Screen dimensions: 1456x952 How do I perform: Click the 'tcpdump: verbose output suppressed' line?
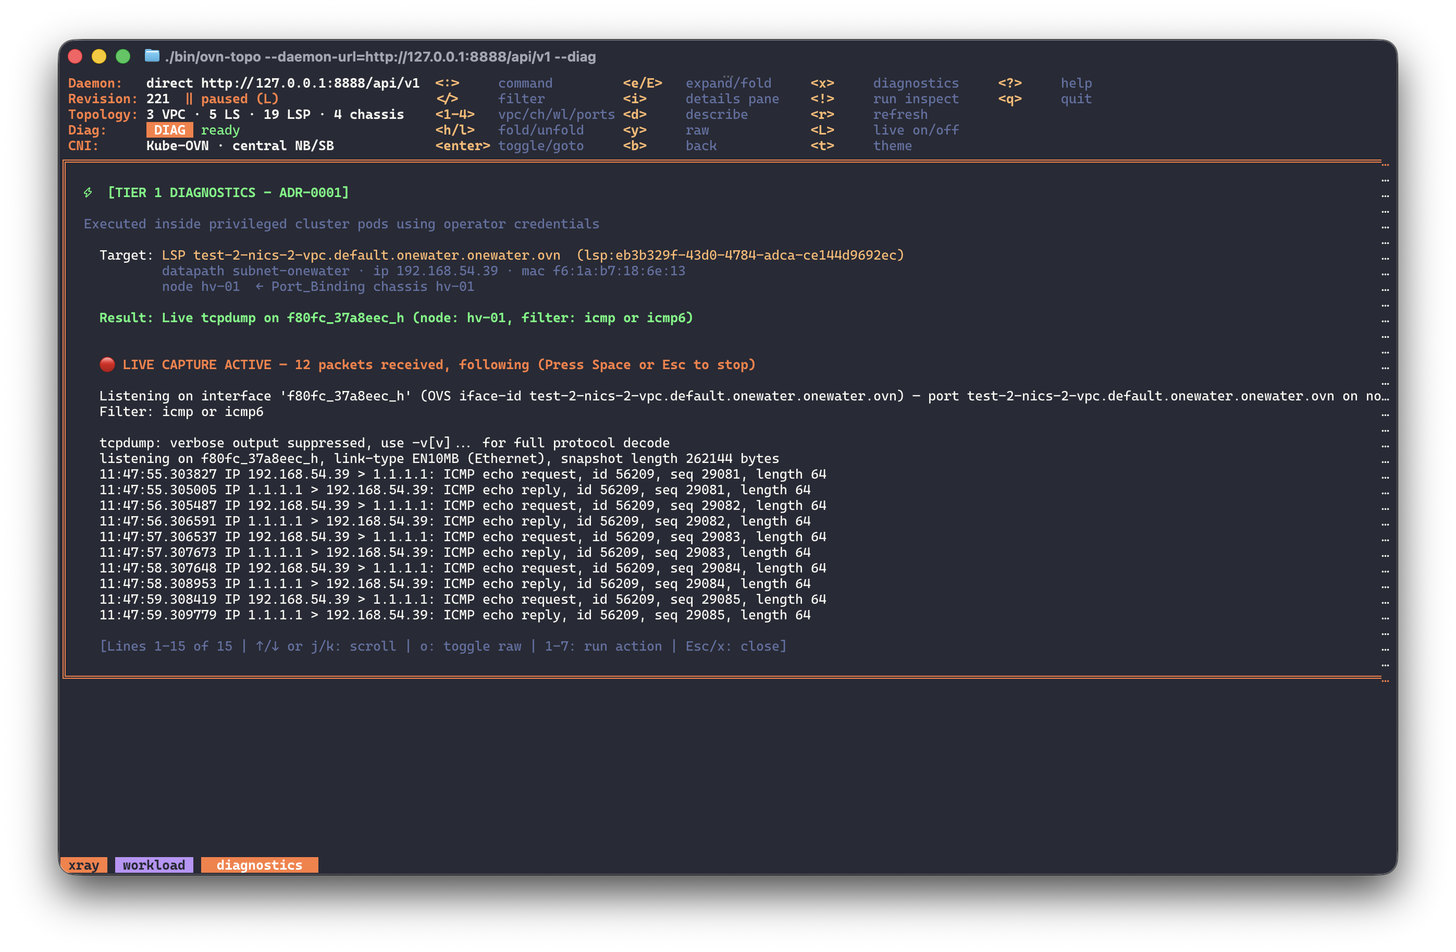click(384, 443)
